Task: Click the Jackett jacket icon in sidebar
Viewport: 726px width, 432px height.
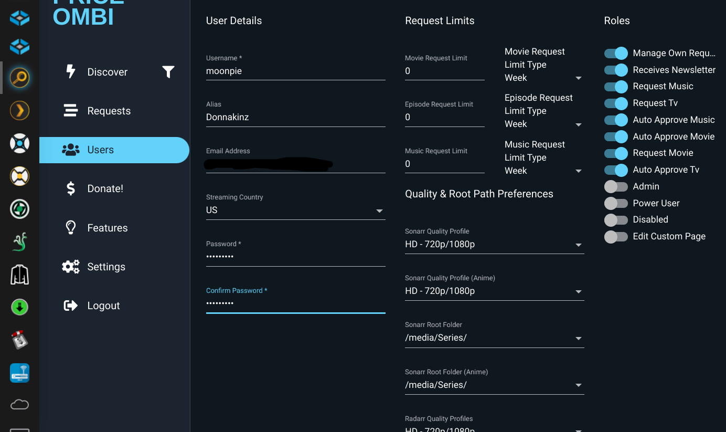Action: pyautogui.click(x=19, y=275)
